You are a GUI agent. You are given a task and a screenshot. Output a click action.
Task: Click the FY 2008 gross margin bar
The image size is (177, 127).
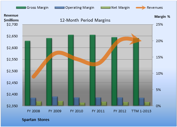click(x=28, y=73)
